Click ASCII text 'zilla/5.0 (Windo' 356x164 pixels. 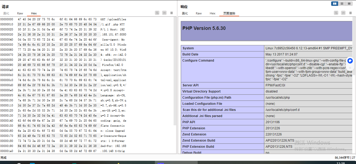(113, 45)
